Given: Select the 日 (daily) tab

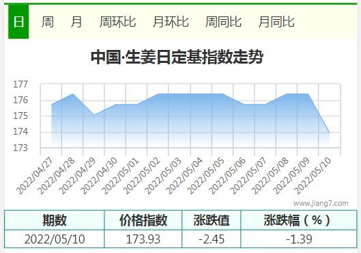Looking at the screenshot, I should click(18, 22).
